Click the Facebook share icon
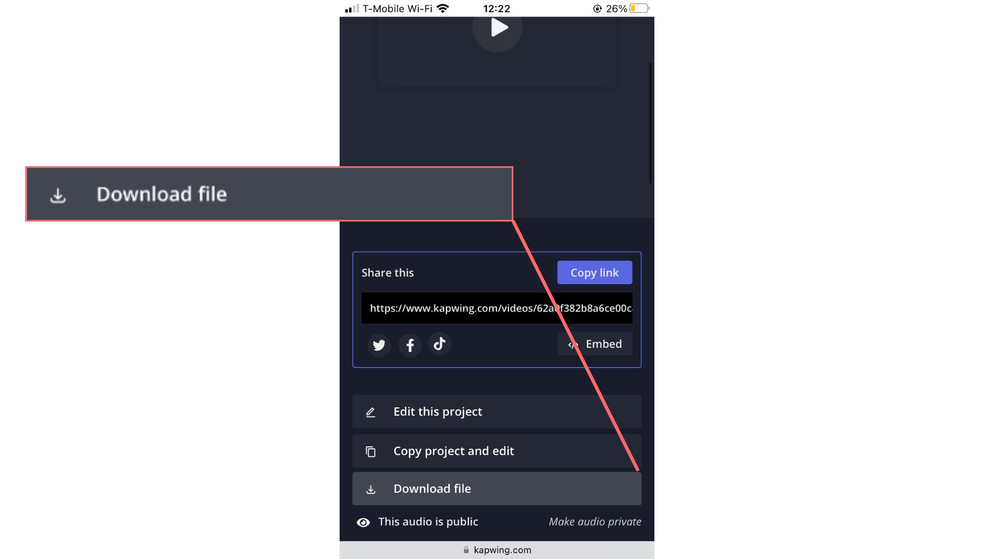This screenshot has width=994, height=559. [410, 344]
